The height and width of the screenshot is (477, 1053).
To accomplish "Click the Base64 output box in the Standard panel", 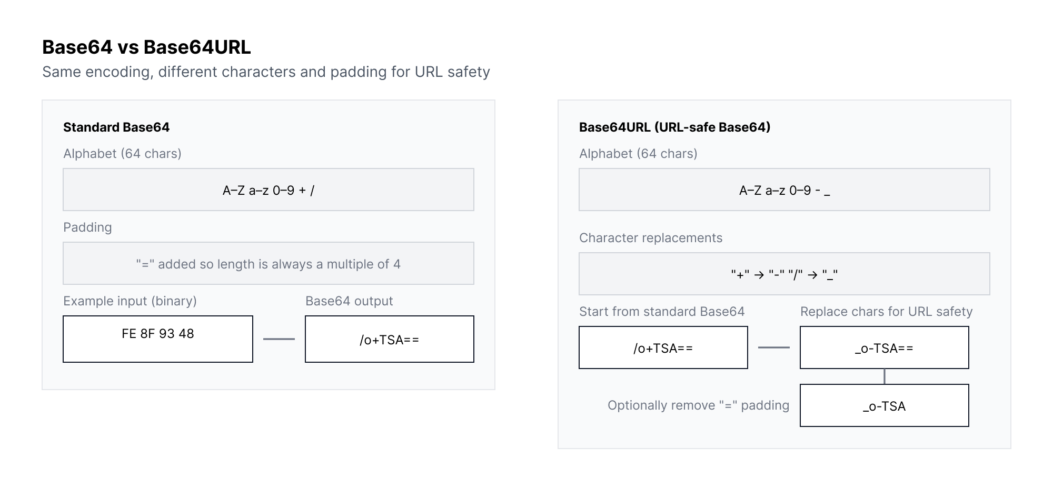I will tap(390, 340).
